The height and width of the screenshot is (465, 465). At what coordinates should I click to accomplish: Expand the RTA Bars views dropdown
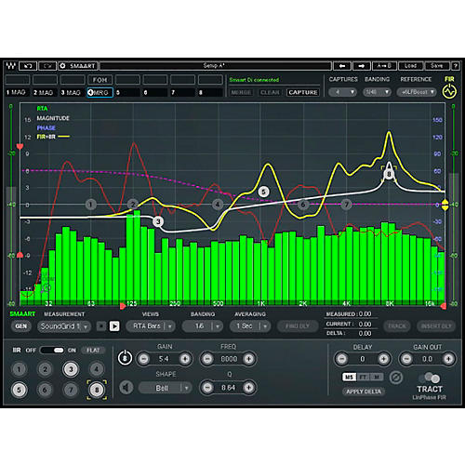[151, 326]
